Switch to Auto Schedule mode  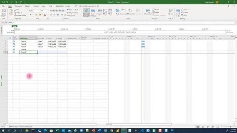click(x=93, y=13)
